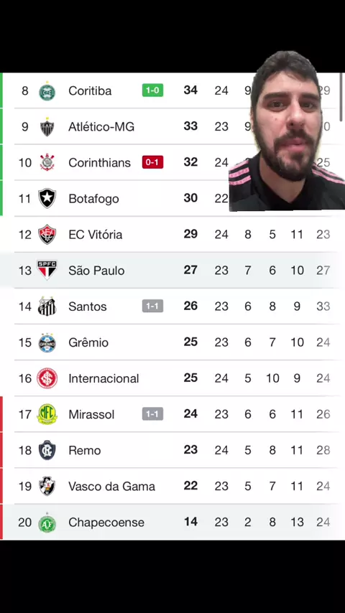Click the Chapecoense green crest
The height and width of the screenshot is (613, 345).
[47, 523]
